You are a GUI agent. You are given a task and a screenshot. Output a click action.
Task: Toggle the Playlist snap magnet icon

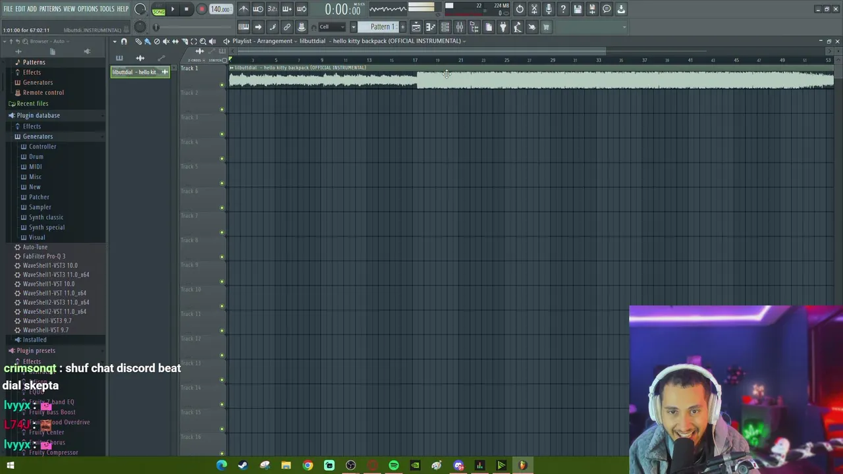pos(124,41)
